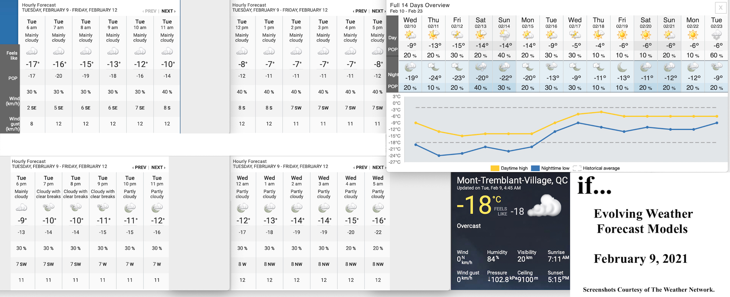The image size is (730, 297).
Task: Click the 2 SE wind value at Tue 6 am
Action: [x=32, y=108]
